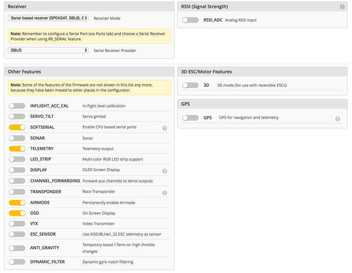Click the "Video Transmitter" description
Screen dimensions: 352x273
coord(98,224)
